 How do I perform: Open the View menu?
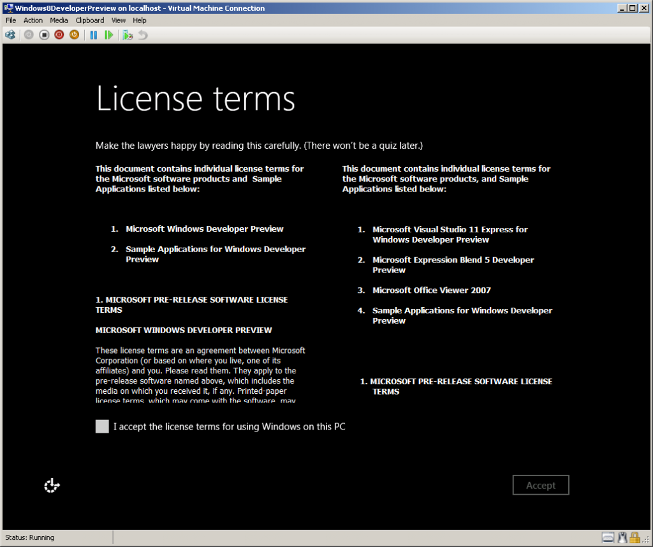coord(118,20)
